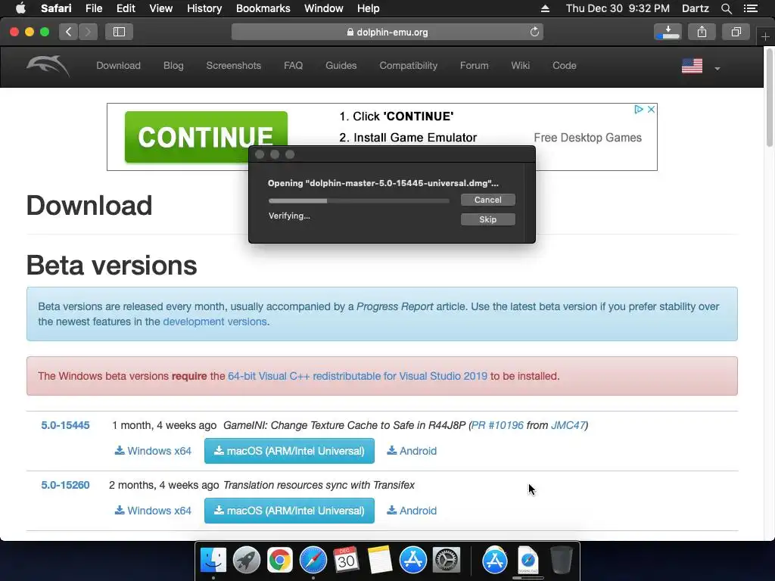775x581 pixels.
Task: Download macOS build for 5.0-15445
Action: pos(289,451)
